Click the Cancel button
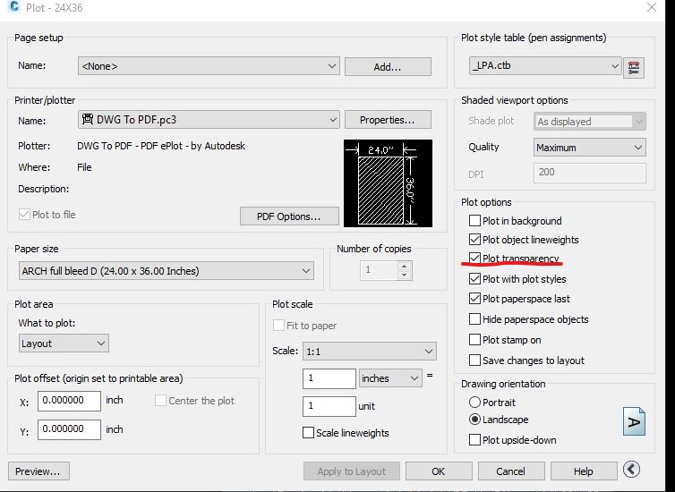Viewport: 675px width, 492px height. click(511, 471)
